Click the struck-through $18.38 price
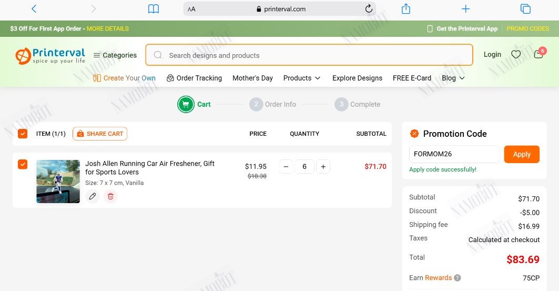The image size is (559, 291). point(257,176)
